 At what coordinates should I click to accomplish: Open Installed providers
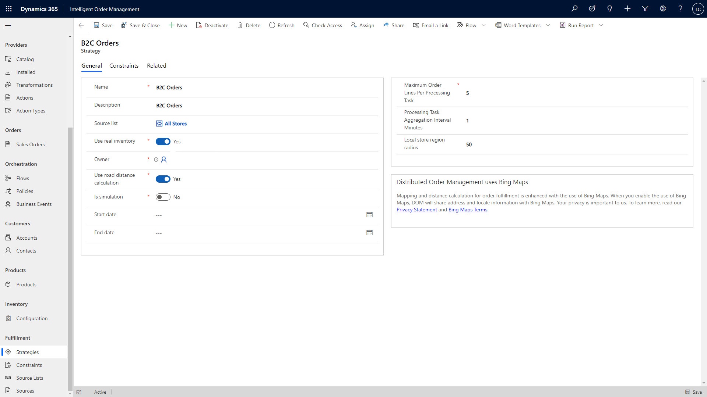pos(34,72)
